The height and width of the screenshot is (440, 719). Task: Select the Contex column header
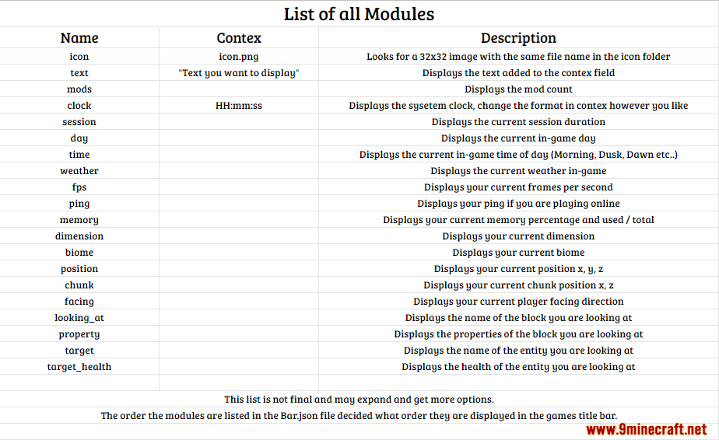pos(239,38)
